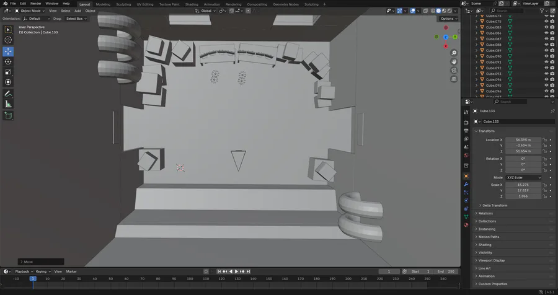The image size is (558, 295).
Task: Open the Physics properties tab
Action: tap(466, 201)
